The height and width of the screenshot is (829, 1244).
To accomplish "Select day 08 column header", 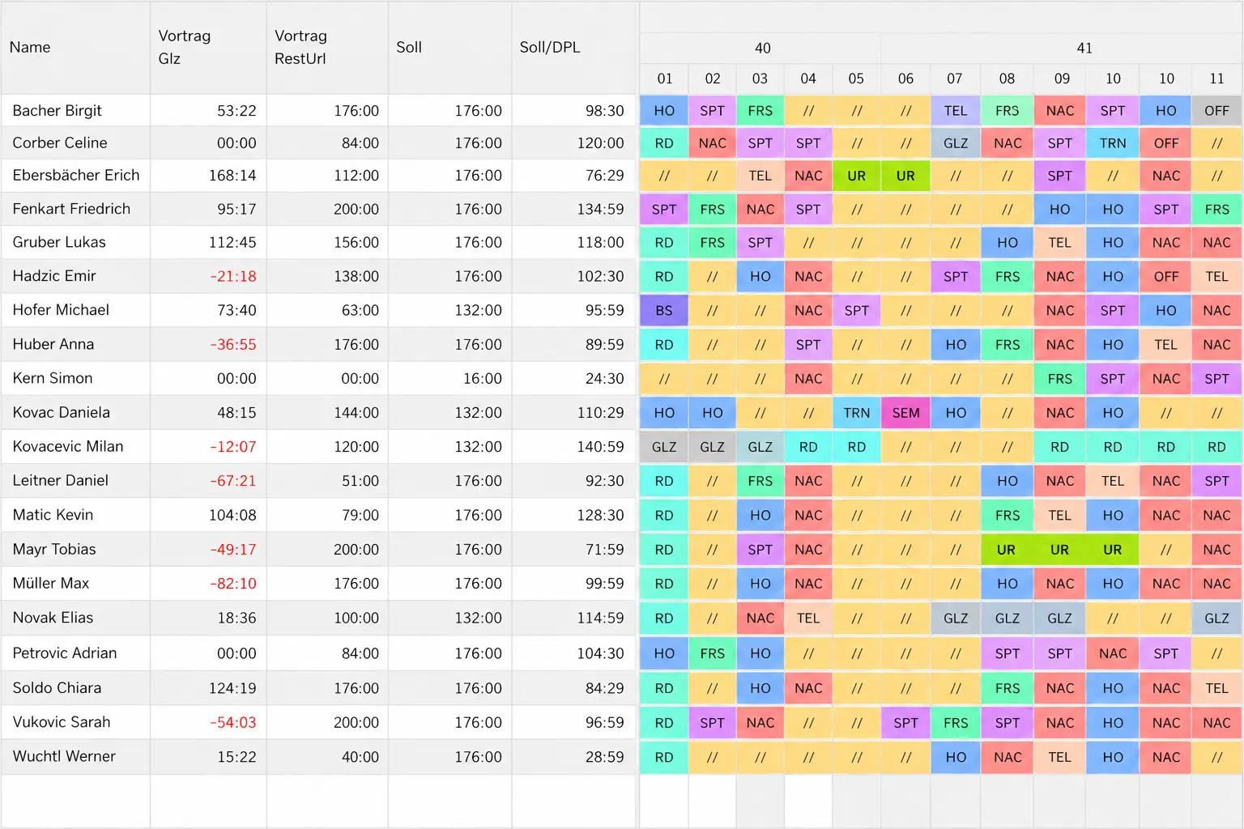I will tap(1007, 79).
